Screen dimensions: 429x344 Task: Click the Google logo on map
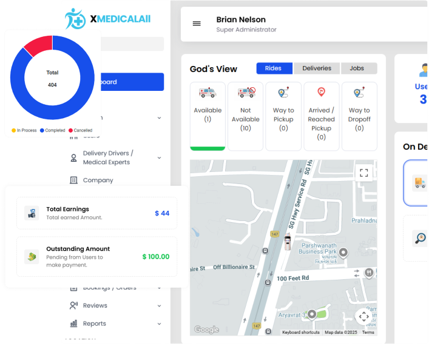(206, 329)
